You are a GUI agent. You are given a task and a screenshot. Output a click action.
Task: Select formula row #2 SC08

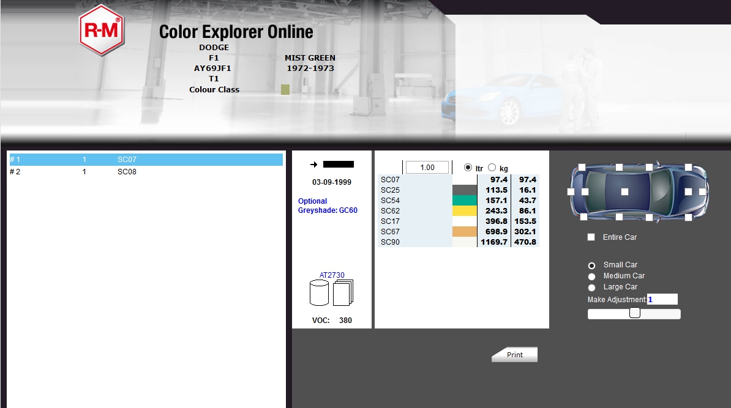click(x=146, y=172)
